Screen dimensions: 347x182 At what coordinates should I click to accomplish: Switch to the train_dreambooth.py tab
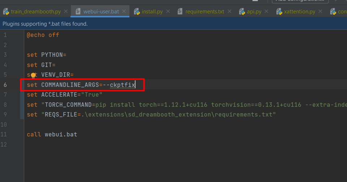click(36, 12)
